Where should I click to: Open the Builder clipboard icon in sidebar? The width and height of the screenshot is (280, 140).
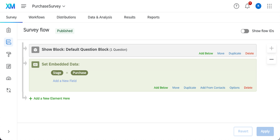(x=9, y=30)
